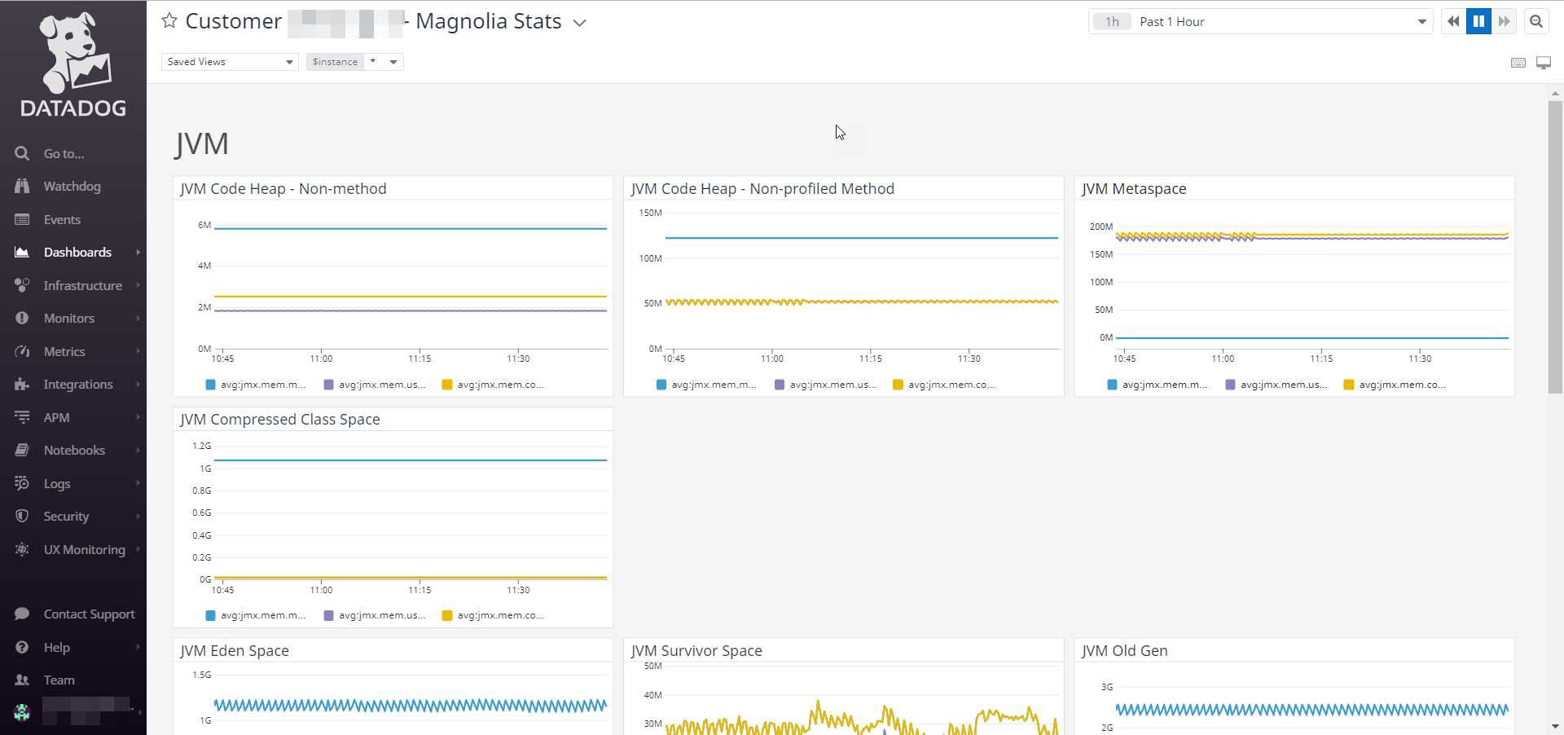The width and height of the screenshot is (1564, 735).
Task: Step back the time frame
Action: coord(1453,21)
